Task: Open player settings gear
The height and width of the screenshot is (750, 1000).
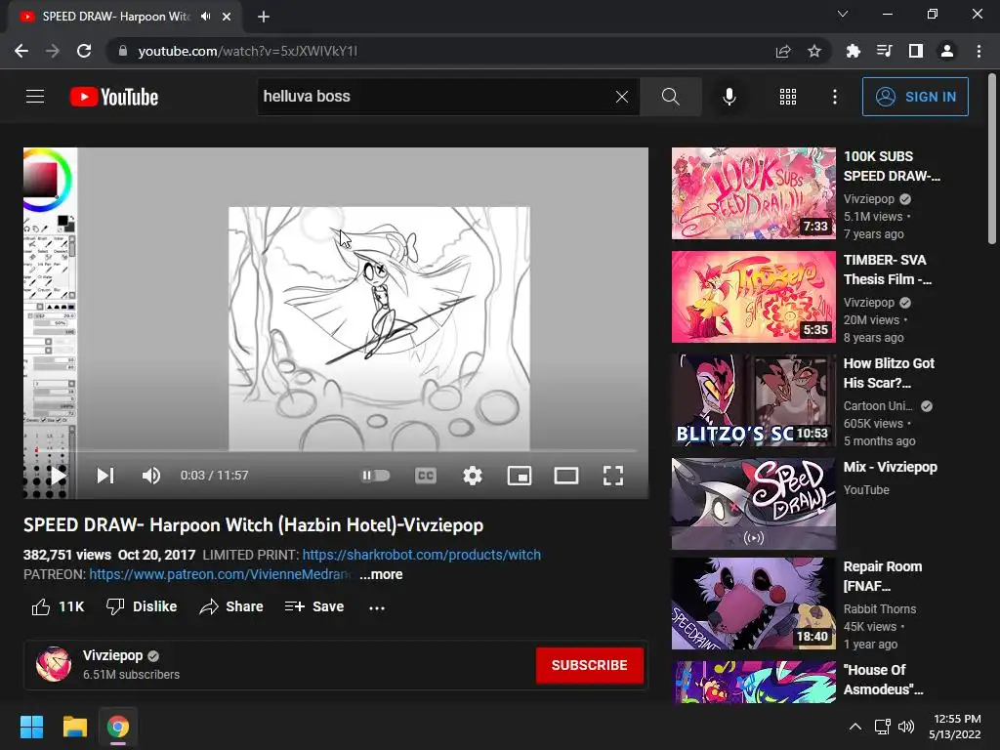Action: 473,476
